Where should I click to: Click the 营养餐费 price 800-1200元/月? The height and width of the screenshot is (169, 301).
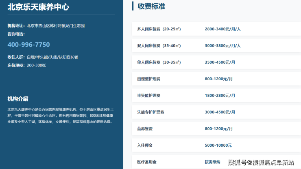pyautogui.click(x=219, y=129)
